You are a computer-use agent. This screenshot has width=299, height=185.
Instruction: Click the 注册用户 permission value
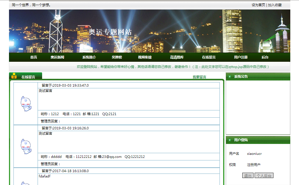pos(254,165)
